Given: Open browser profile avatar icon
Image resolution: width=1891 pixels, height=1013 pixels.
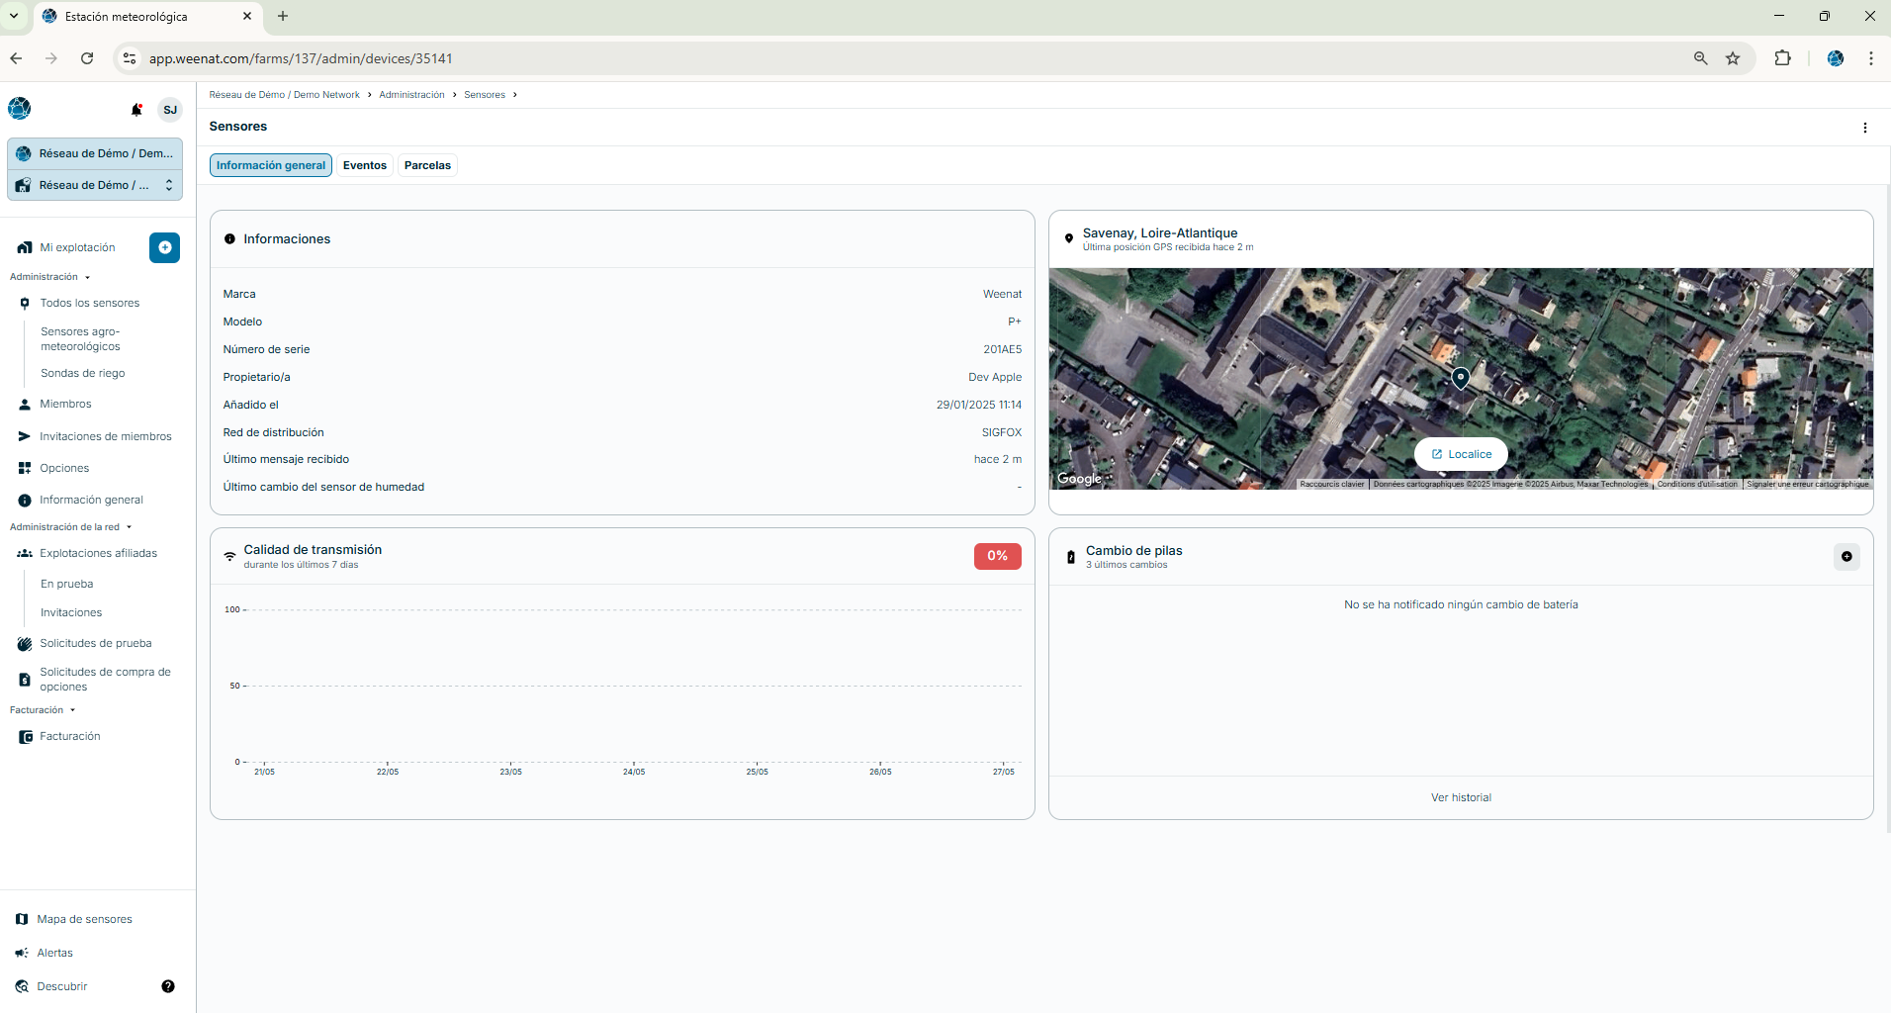Looking at the screenshot, I should point(1835,58).
